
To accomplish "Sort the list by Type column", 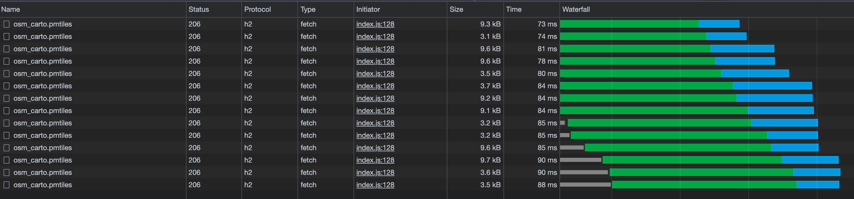I will [308, 9].
